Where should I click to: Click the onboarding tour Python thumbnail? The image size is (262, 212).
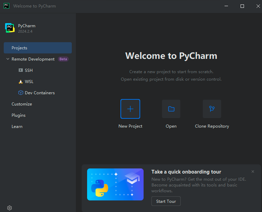click(115, 184)
